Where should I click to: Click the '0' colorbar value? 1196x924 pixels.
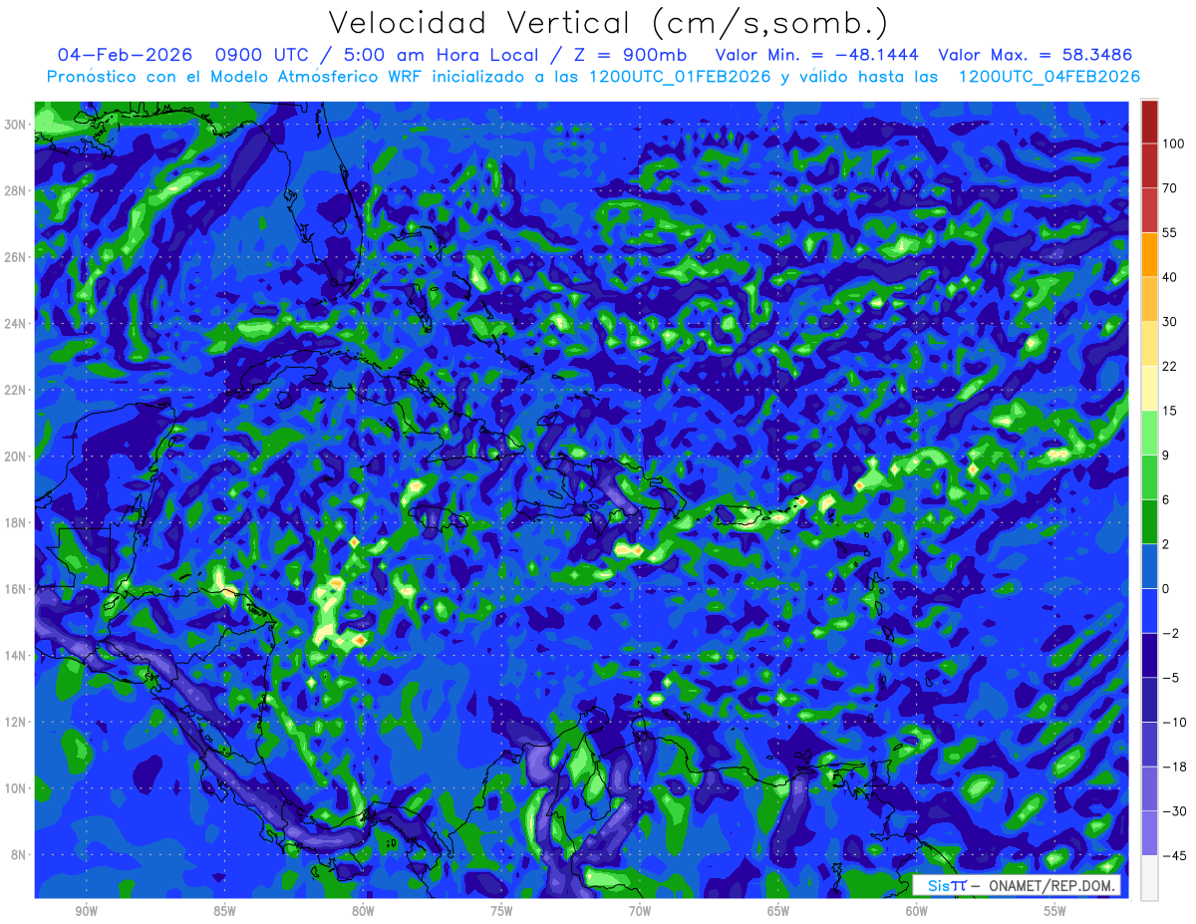click(x=1166, y=588)
